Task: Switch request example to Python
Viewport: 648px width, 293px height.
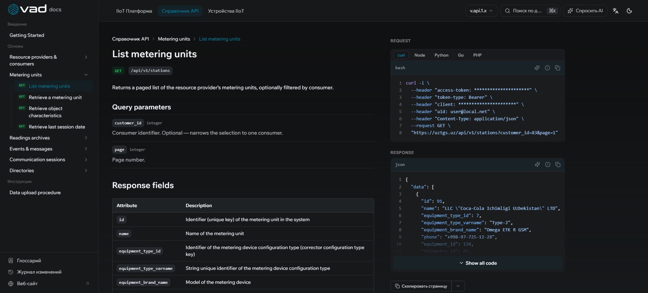Action: coord(441,55)
